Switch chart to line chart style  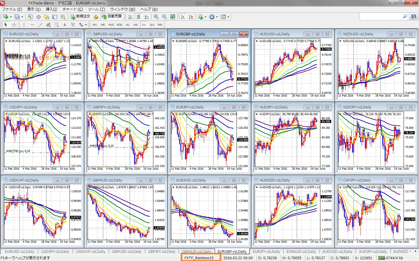(x=147, y=17)
